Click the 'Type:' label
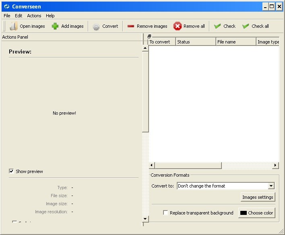 point(62,188)
